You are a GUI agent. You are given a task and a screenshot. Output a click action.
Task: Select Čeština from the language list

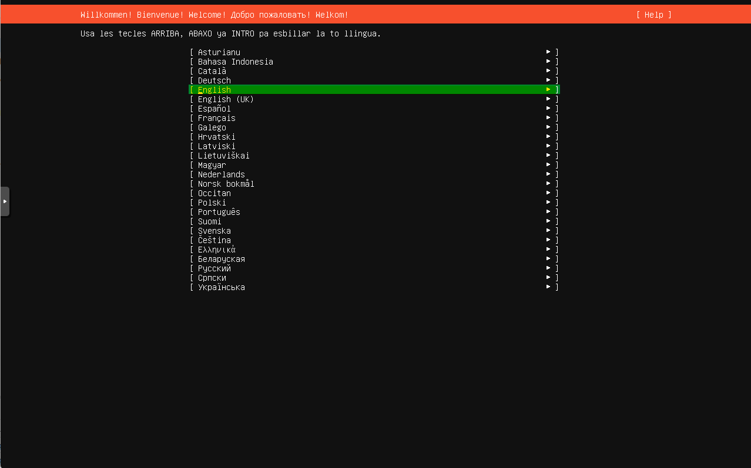click(x=214, y=240)
